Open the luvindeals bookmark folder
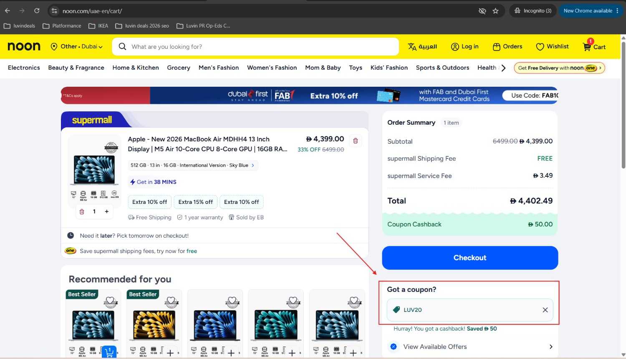 [20, 26]
